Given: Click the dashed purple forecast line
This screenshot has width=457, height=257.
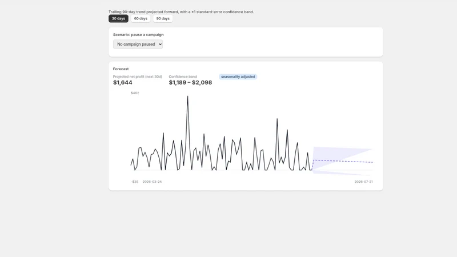Looking at the screenshot, I should tap(342, 161).
